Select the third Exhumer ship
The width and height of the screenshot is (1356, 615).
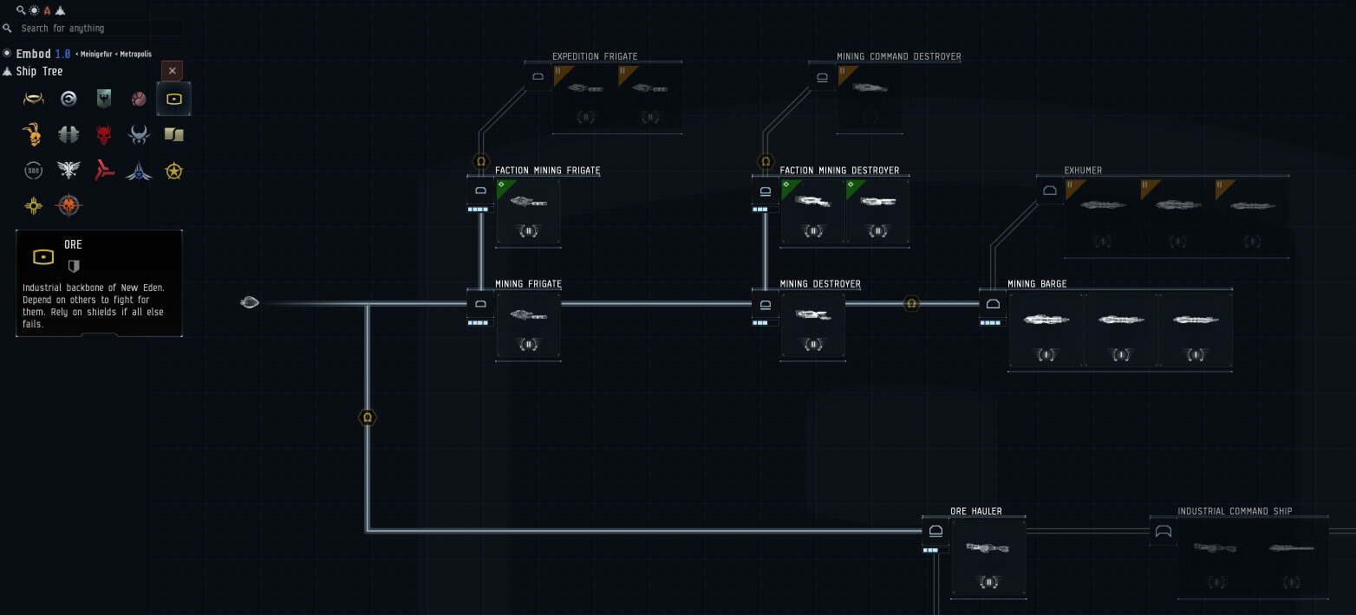pos(1251,217)
